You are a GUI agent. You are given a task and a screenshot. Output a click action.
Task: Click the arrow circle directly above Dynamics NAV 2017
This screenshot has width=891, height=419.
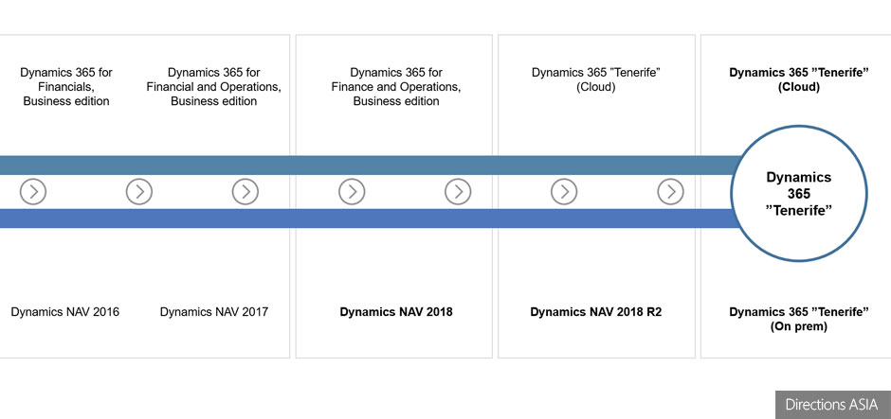coord(245,192)
